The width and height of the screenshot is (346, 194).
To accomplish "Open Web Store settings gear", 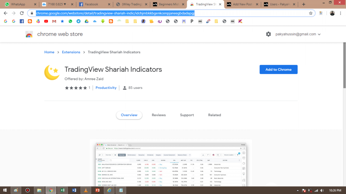I will pyautogui.click(x=268, y=34).
